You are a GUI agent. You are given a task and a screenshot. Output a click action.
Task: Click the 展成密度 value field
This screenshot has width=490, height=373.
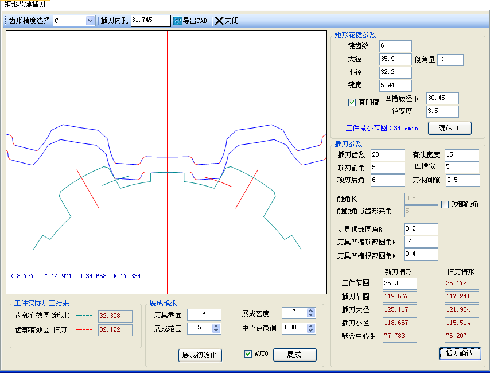pos(294,313)
